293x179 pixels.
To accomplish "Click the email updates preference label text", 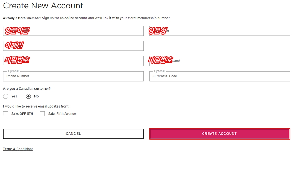I will 36,106.
